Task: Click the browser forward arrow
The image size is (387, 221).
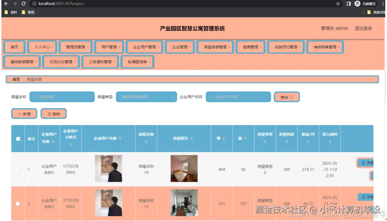Action: point(15,3)
